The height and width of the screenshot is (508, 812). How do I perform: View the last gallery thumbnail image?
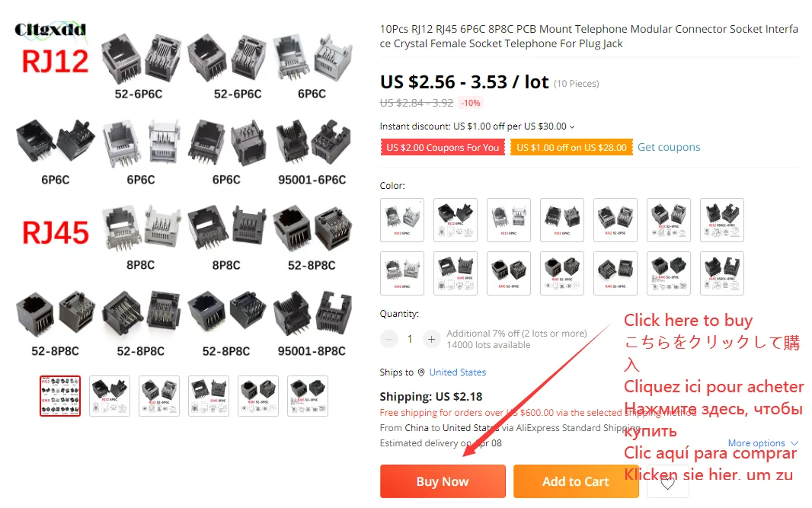point(308,396)
